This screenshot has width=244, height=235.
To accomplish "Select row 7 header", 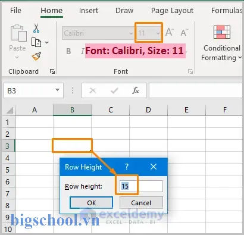I will [x=8, y=193].
